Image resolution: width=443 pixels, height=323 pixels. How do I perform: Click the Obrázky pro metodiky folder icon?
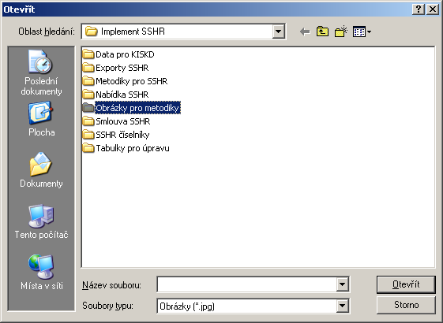tap(88, 108)
